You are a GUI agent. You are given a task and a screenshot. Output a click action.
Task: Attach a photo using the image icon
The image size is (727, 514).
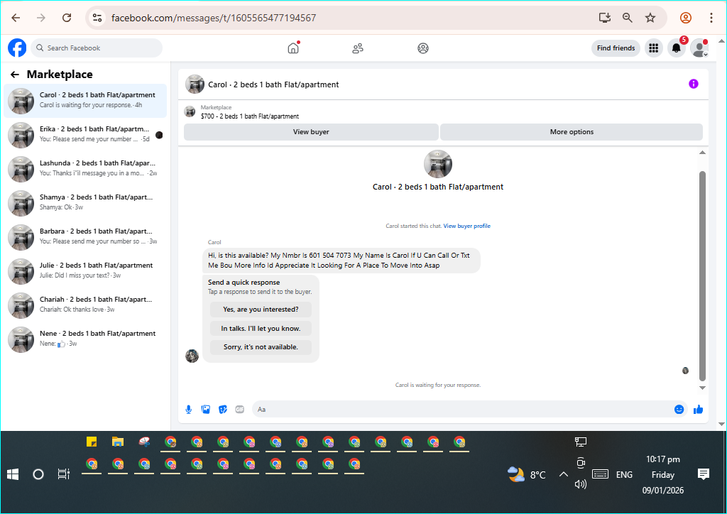[x=206, y=409]
